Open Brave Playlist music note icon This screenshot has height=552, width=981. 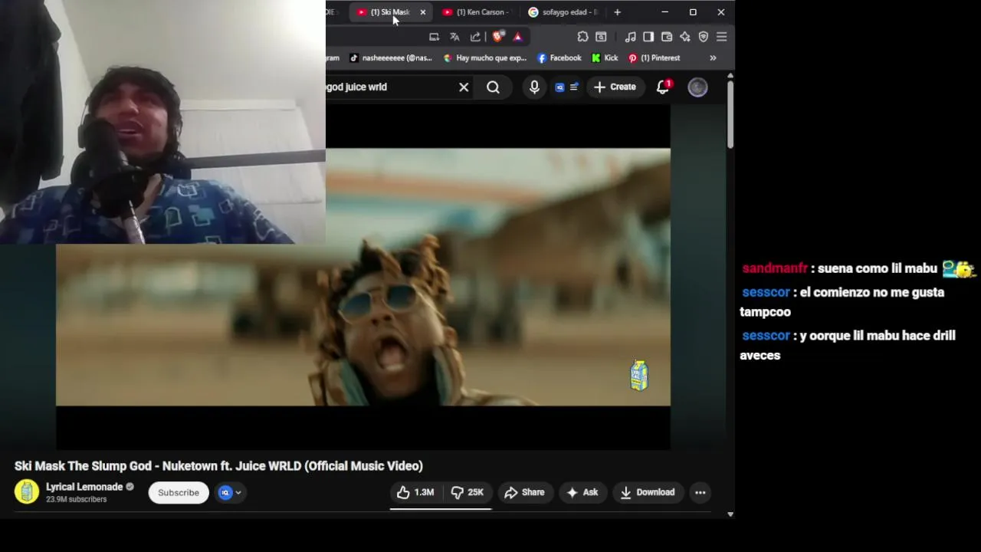[x=630, y=37]
